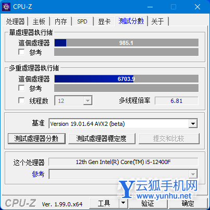Click the 验证 button
This screenshot has height=210, width=210.
coord(148,203)
